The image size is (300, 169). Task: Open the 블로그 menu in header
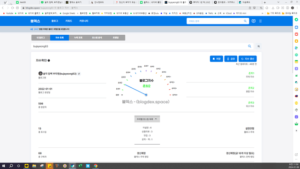55,21
